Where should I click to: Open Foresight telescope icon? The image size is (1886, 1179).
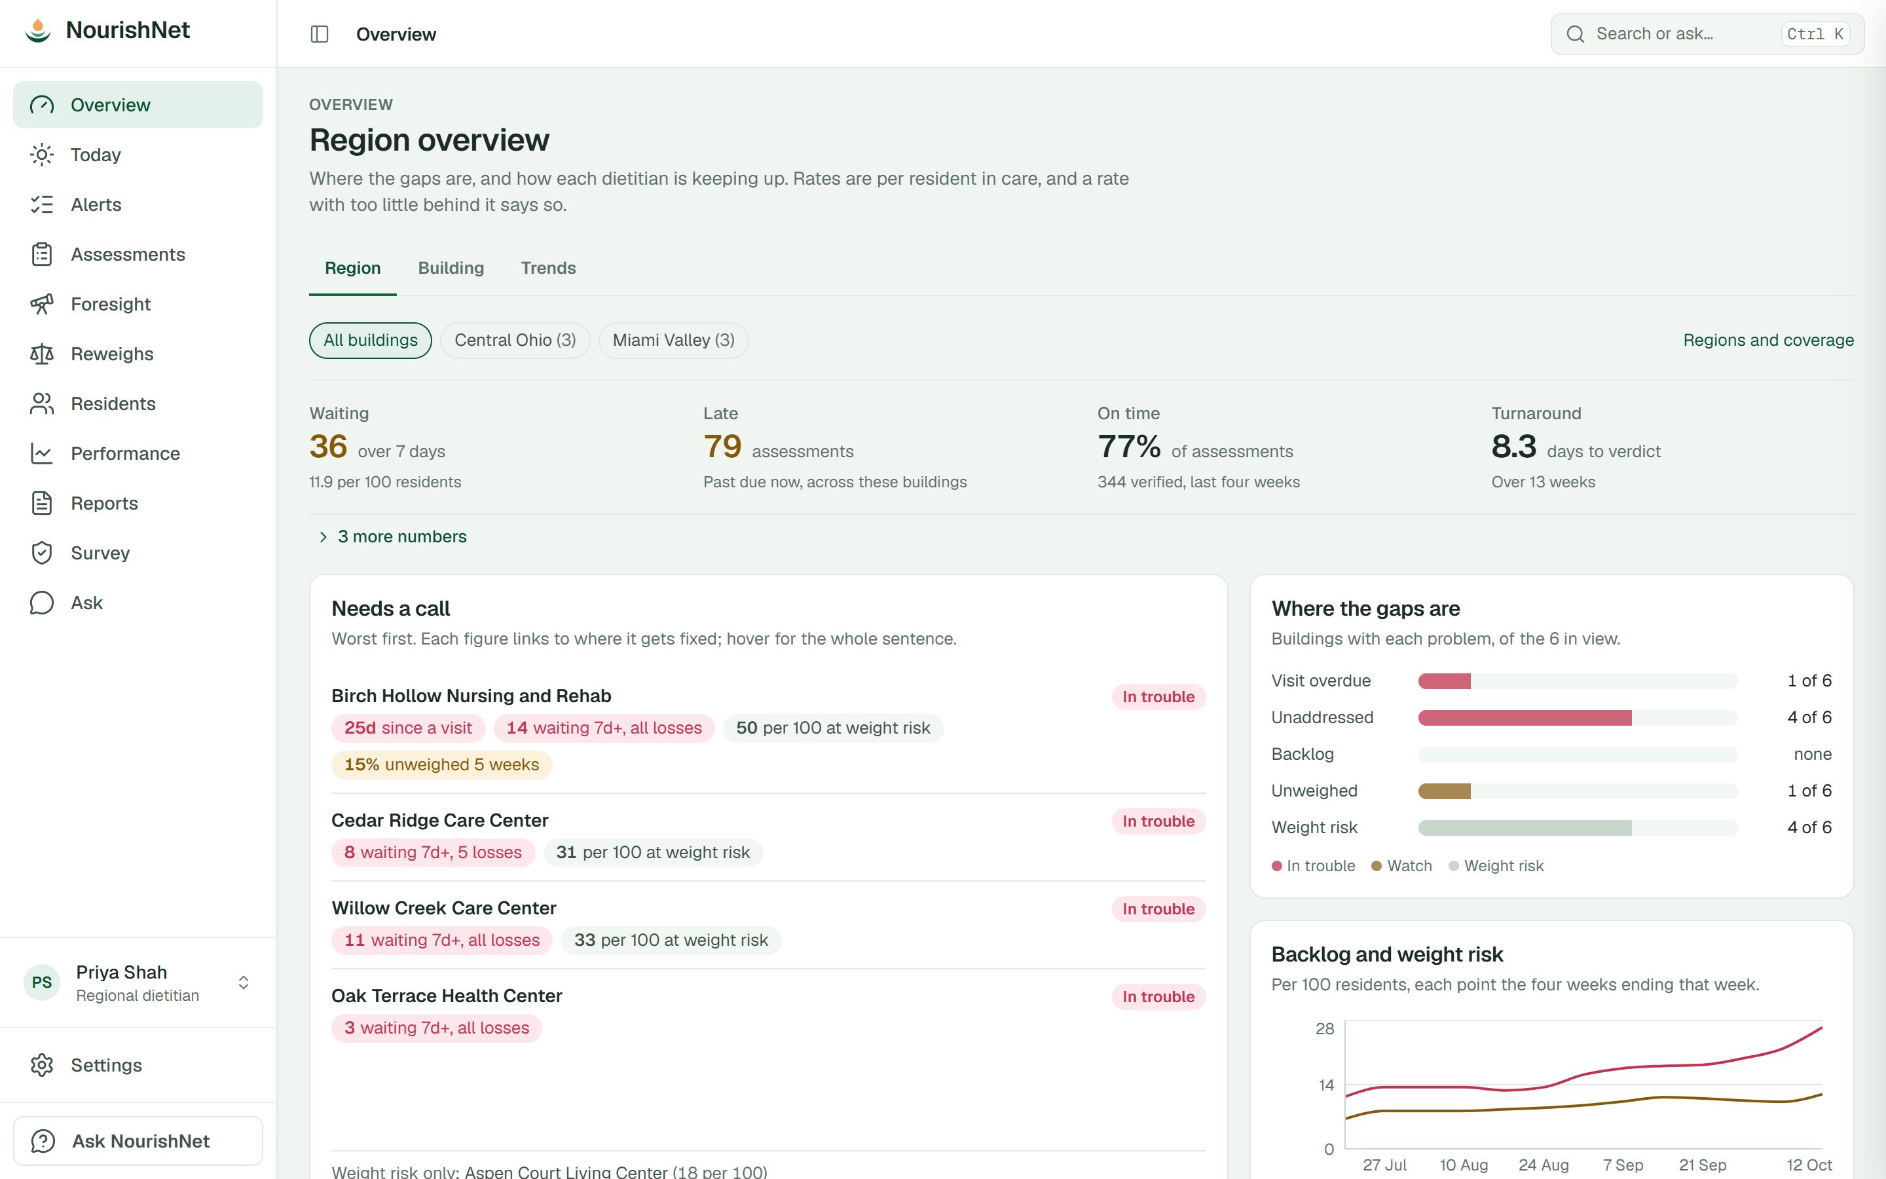pos(42,304)
